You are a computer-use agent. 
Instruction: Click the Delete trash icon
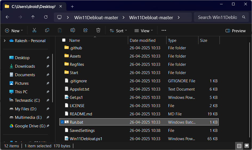click(x=98, y=30)
